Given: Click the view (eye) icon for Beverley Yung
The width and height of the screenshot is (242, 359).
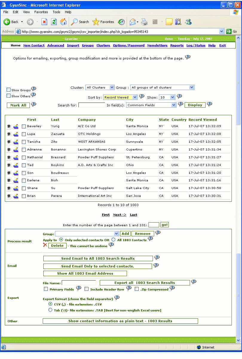Looking at the screenshot, I should 9,126.
